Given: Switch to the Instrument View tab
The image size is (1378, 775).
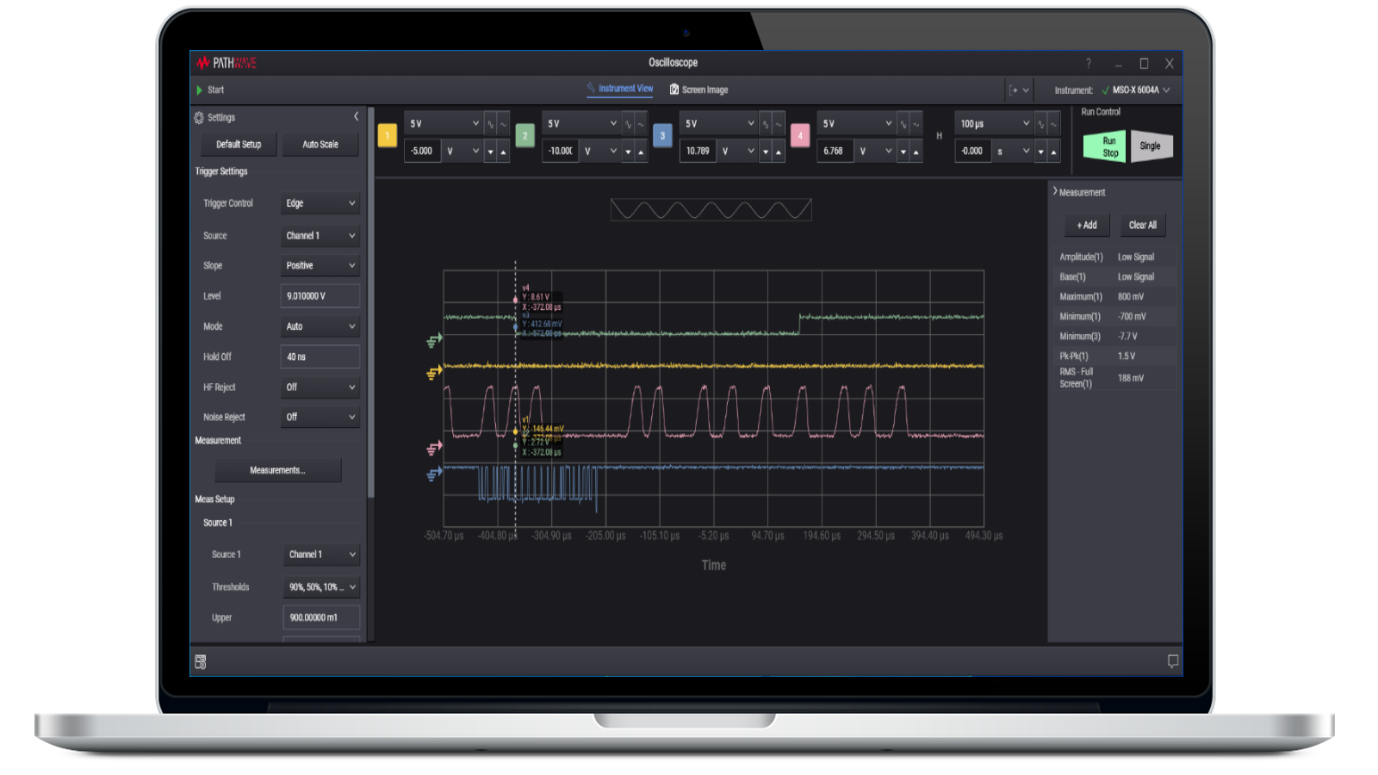Looking at the screenshot, I should point(620,89).
